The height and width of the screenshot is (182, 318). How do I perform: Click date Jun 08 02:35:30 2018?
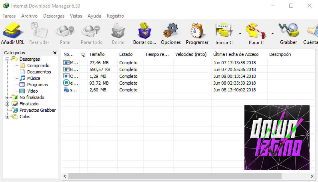click(234, 83)
